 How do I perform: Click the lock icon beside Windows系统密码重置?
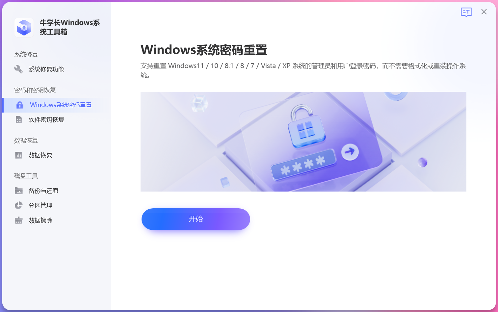pyautogui.click(x=20, y=105)
